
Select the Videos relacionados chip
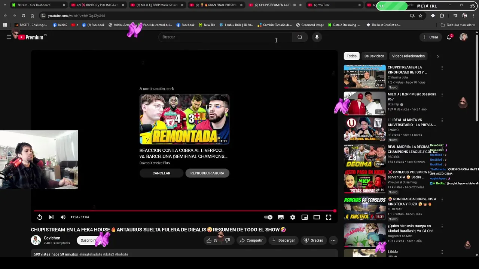click(408, 56)
